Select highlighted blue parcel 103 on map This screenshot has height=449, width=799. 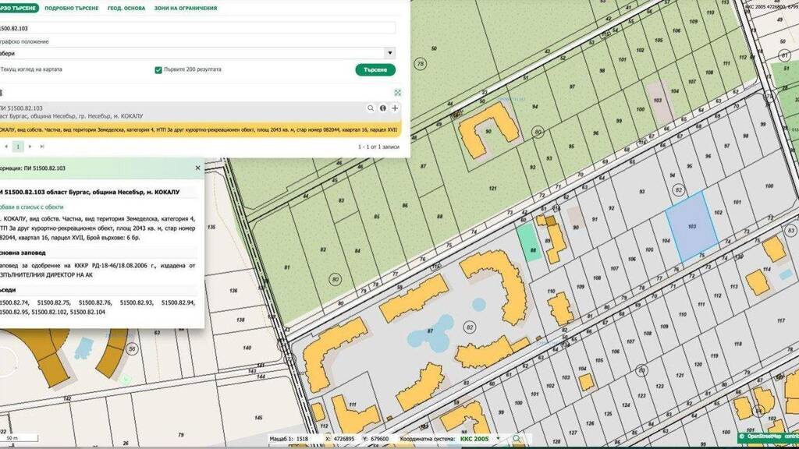(691, 226)
